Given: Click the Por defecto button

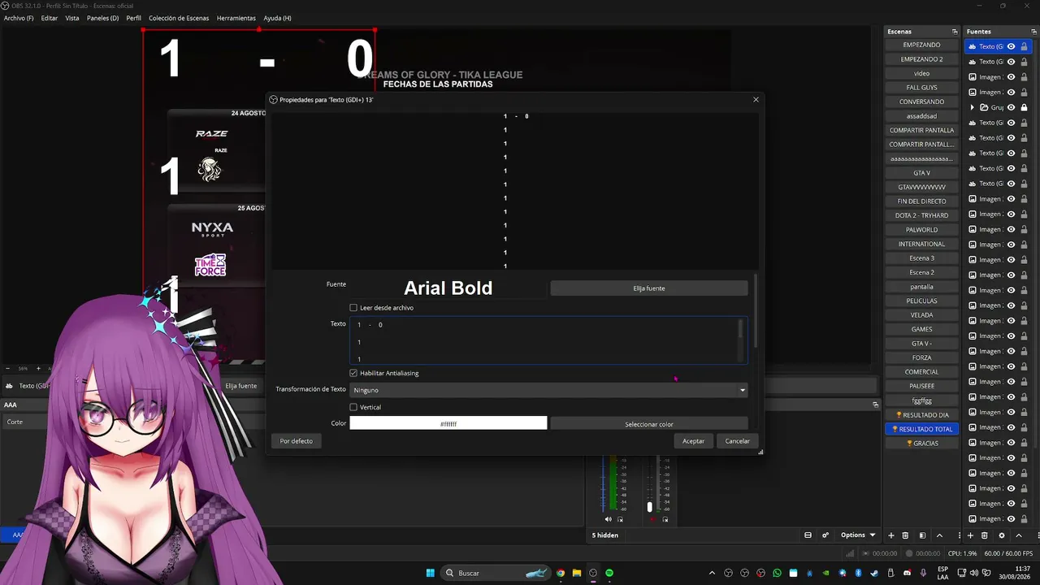Looking at the screenshot, I should (x=296, y=441).
